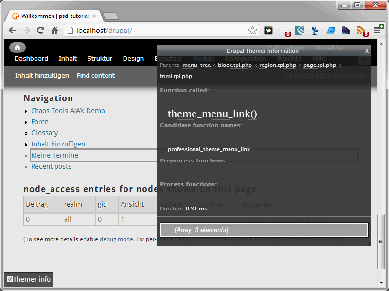Click the Navigation block heading
The image size is (389, 291).
point(48,98)
